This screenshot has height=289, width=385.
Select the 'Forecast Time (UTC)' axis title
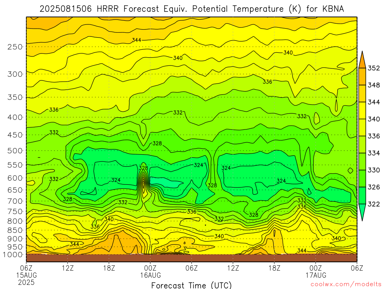tap(191, 285)
